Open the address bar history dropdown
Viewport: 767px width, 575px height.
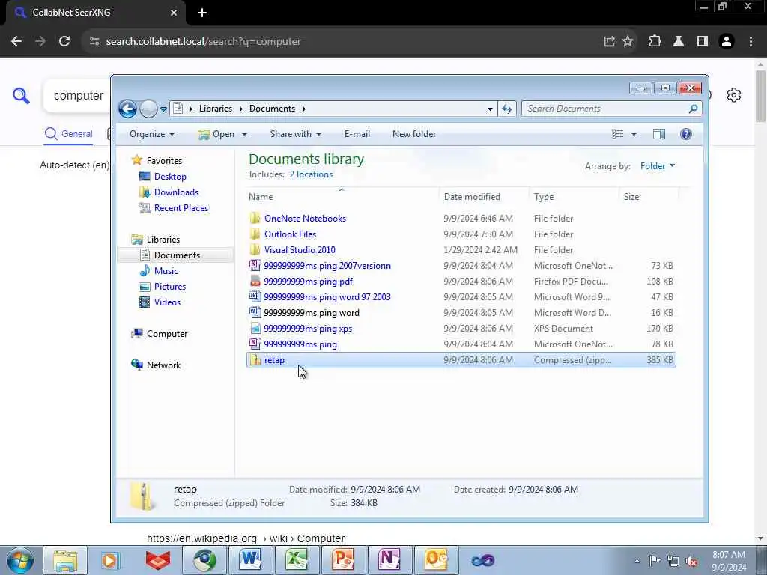[x=490, y=109]
